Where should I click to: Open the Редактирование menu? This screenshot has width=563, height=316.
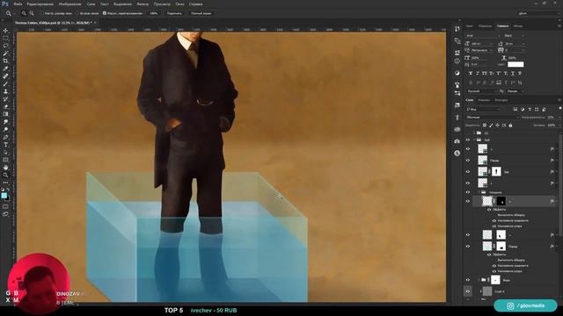(x=40, y=4)
